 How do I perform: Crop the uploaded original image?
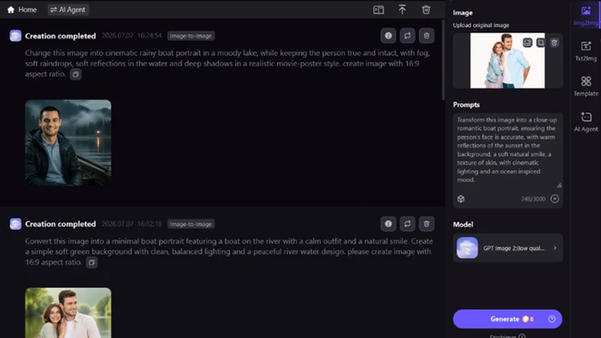(x=540, y=43)
